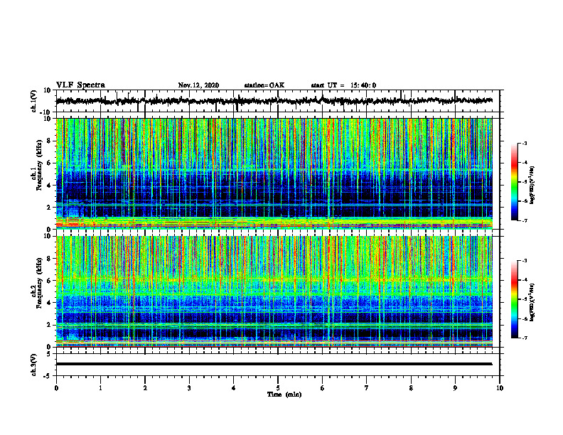Click time axis tick label "0"

click(56, 388)
